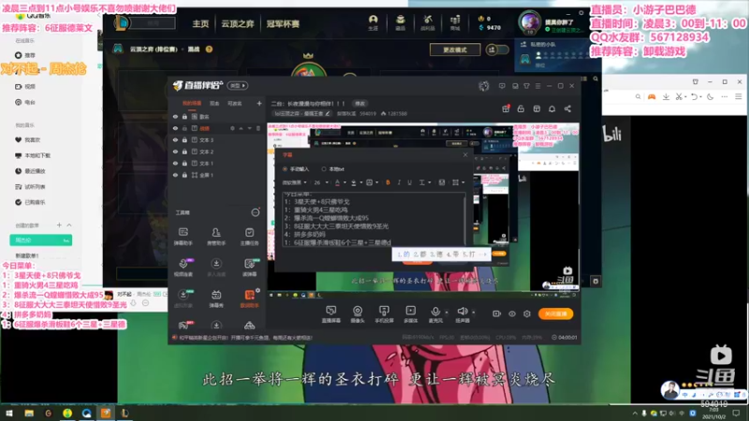Open the 藏品 collection icon in League client
Image resolution: width=749 pixels, height=421 pixels.
(401, 22)
